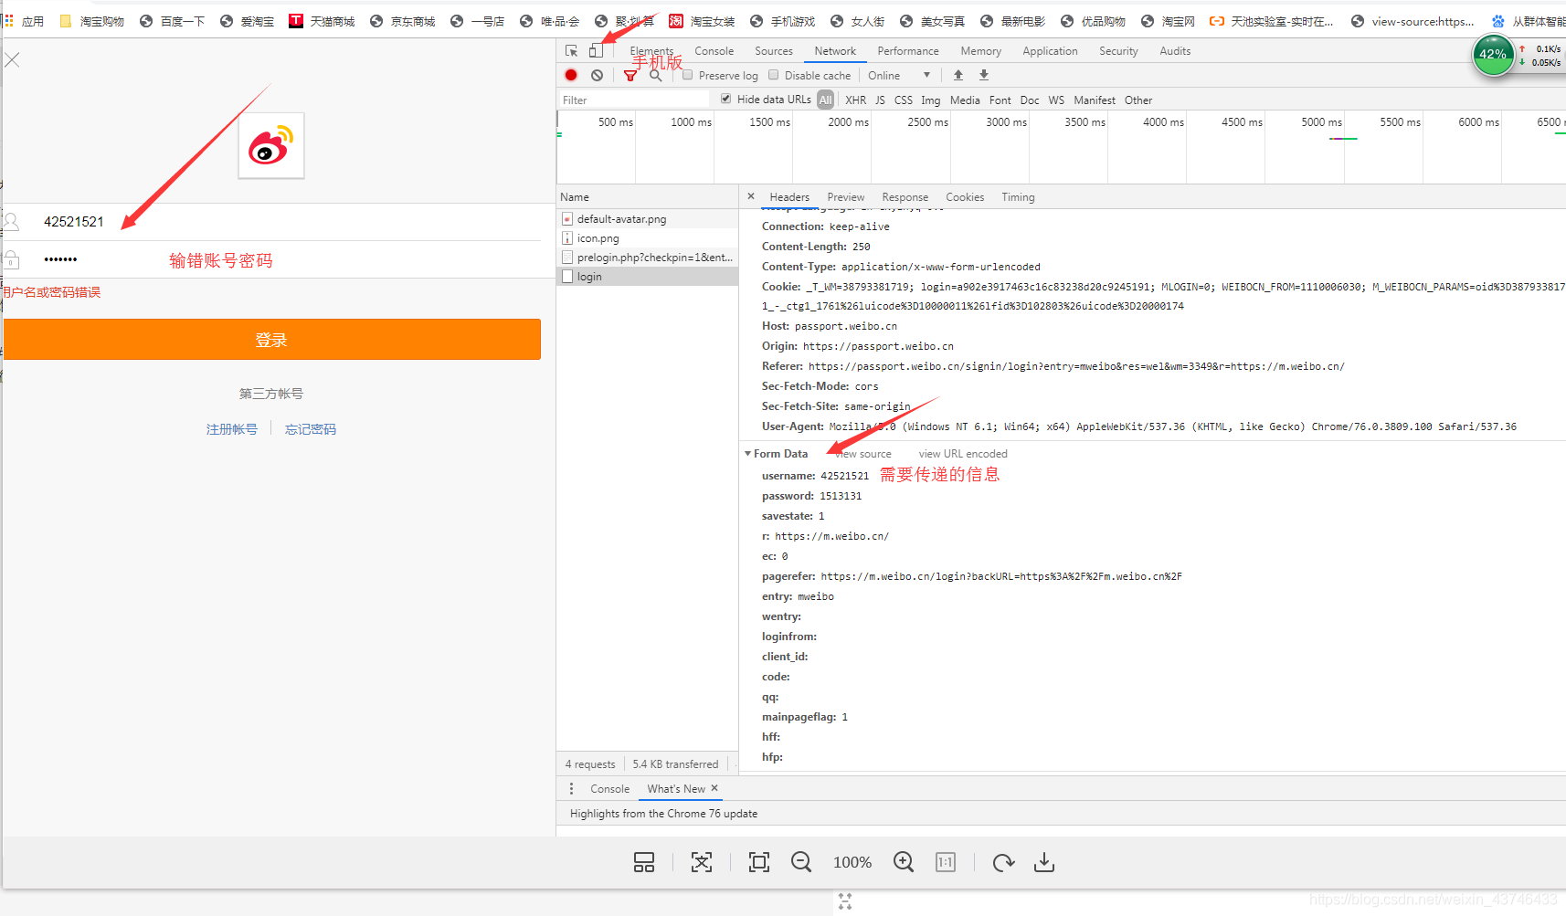The image size is (1566, 916).
Task: Select the All filter type
Action: [x=826, y=100]
